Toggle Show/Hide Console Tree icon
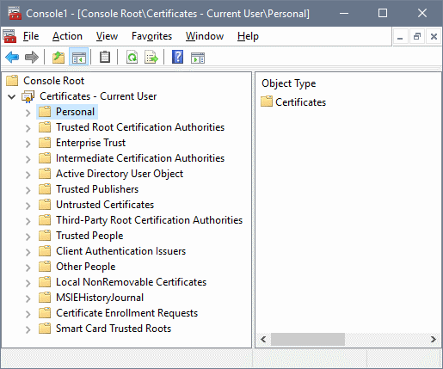Screen dimensions: 443x369 click(79, 58)
